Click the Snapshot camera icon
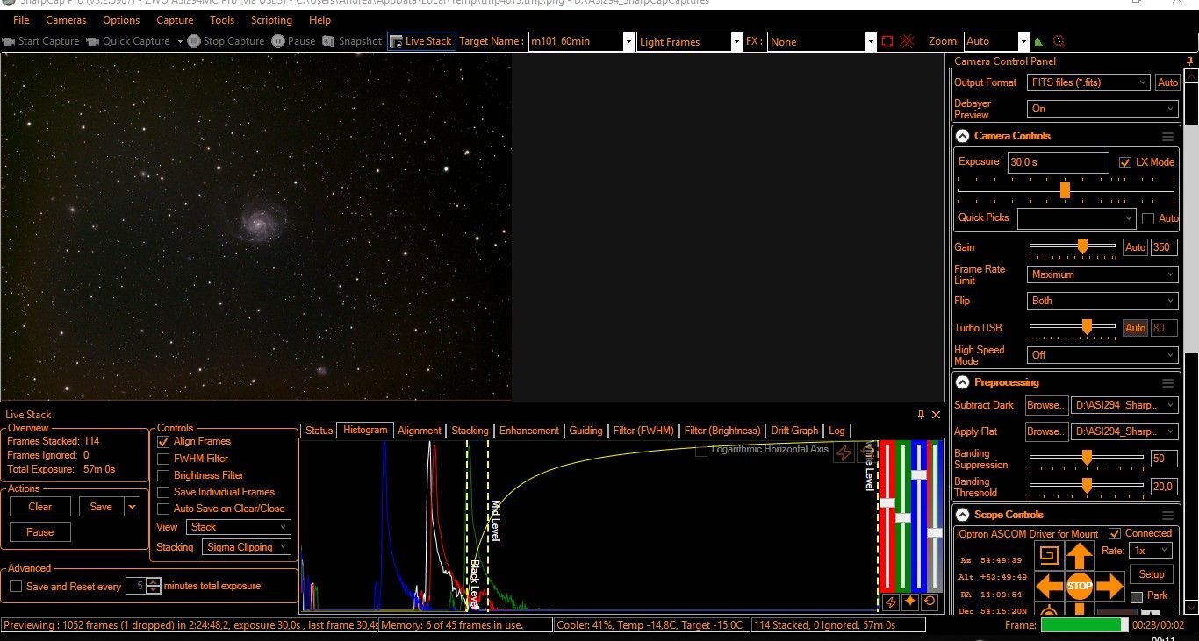This screenshot has width=1199, height=641. click(x=329, y=41)
